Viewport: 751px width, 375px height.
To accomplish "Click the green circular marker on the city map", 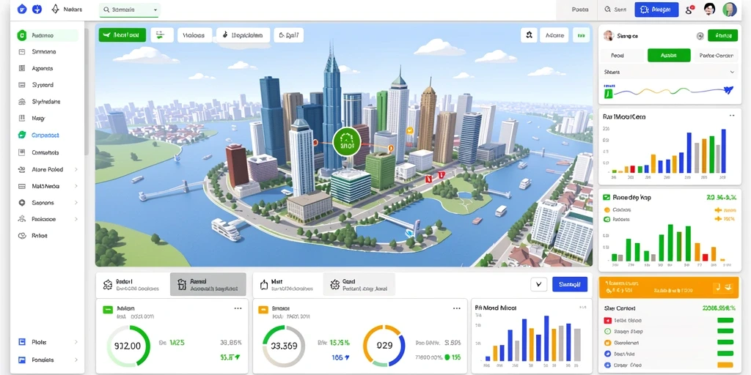I will [346, 141].
